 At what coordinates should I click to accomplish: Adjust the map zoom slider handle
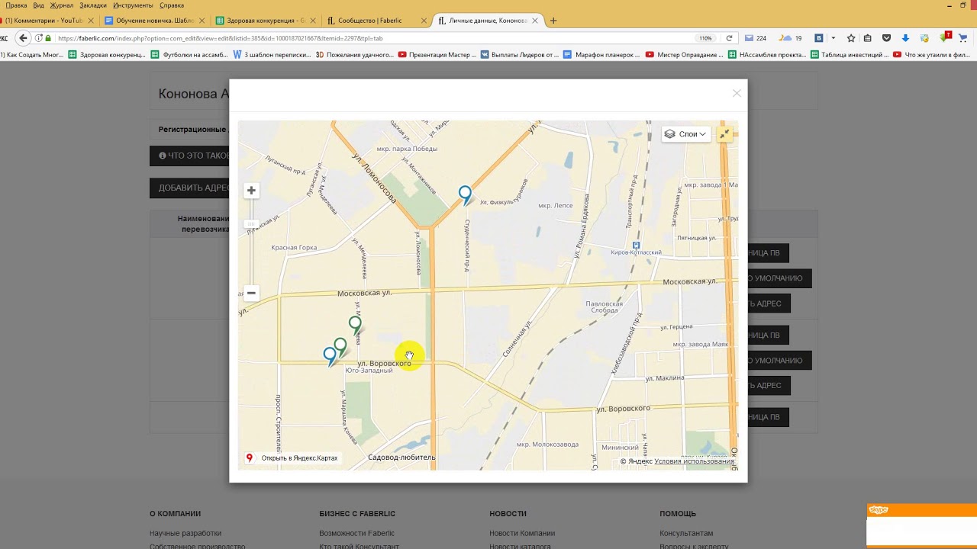point(251,224)
